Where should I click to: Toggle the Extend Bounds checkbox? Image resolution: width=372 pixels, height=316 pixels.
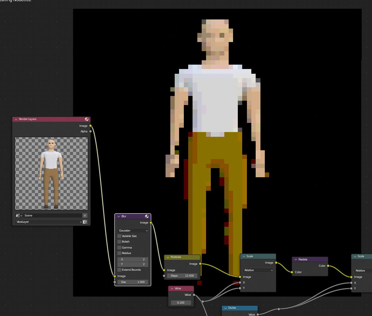pyautogui.click(x=120, y=270)
